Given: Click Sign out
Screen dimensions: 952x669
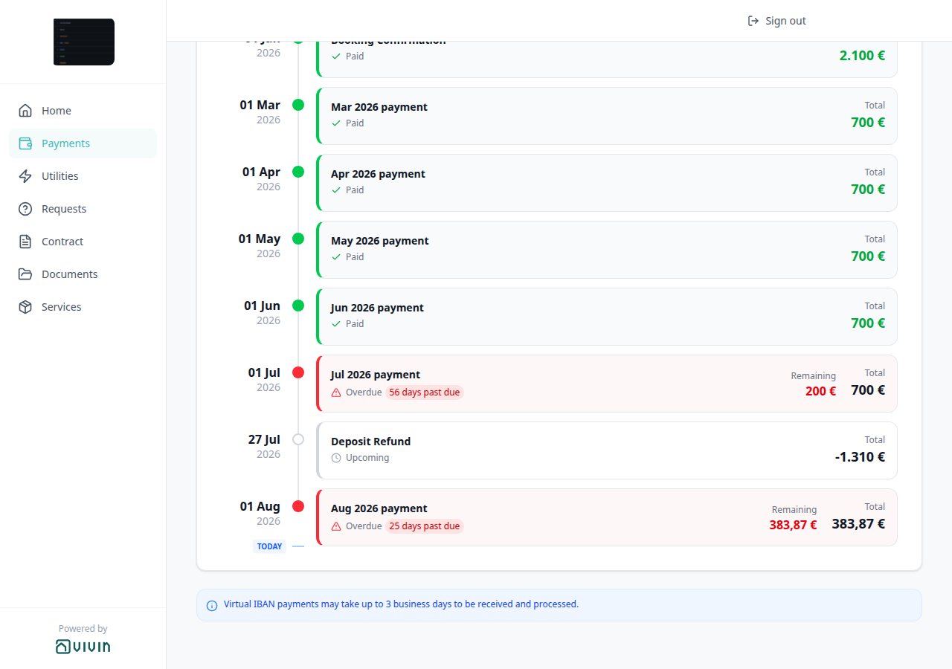Looking at the screenshot, I should click(x=777, y=21).
